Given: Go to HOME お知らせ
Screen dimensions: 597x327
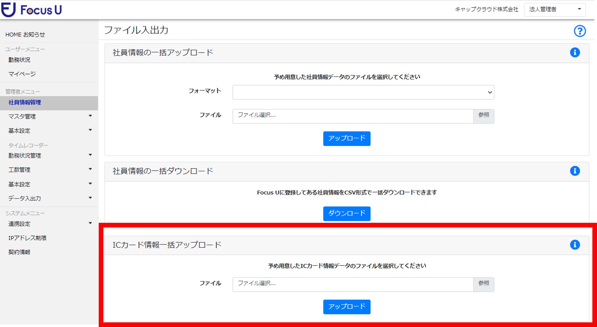Looking at the screenshot, I should click(25, 35).
